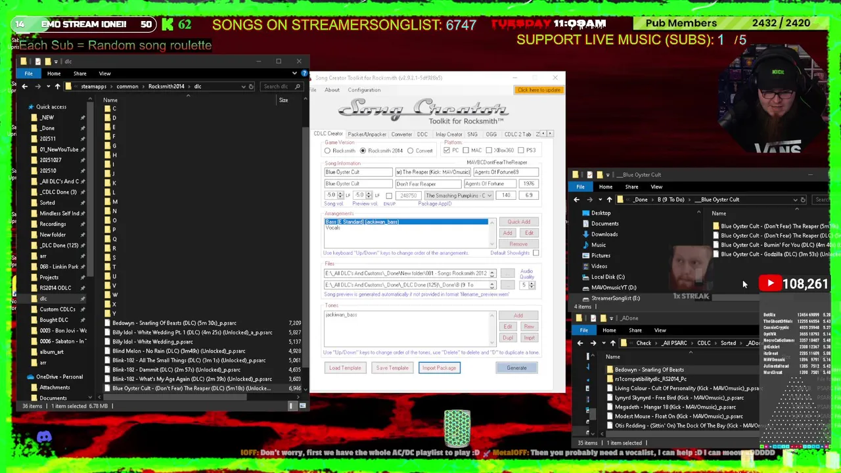This screenshot has width=841, height=473.
Task: Open the Custom CDLCs folder in sidebar
Action: pyautogui.click(x=57, y=309)
